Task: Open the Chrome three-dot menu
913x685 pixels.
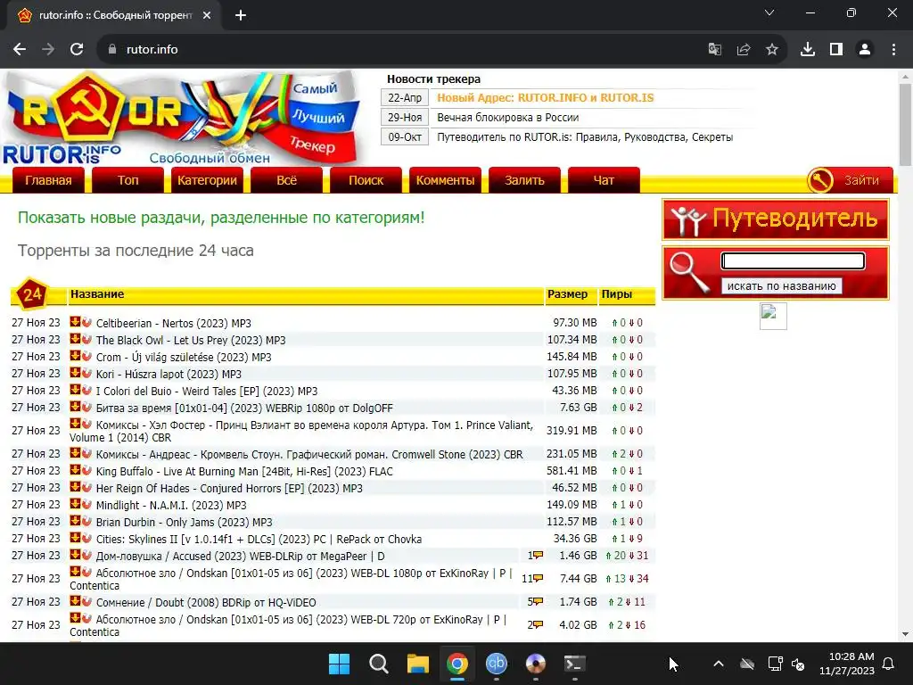Action: tap(893, 50)
